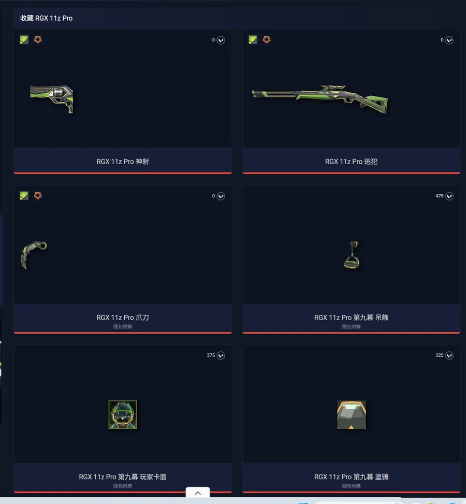Click the 收藏 RGX 11z Pro collection header
This screenshot has height=504, width=466.
pos(46,18)
